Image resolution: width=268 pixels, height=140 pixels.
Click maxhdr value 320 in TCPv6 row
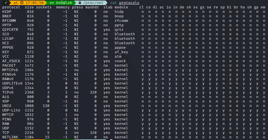click(93, 92)
